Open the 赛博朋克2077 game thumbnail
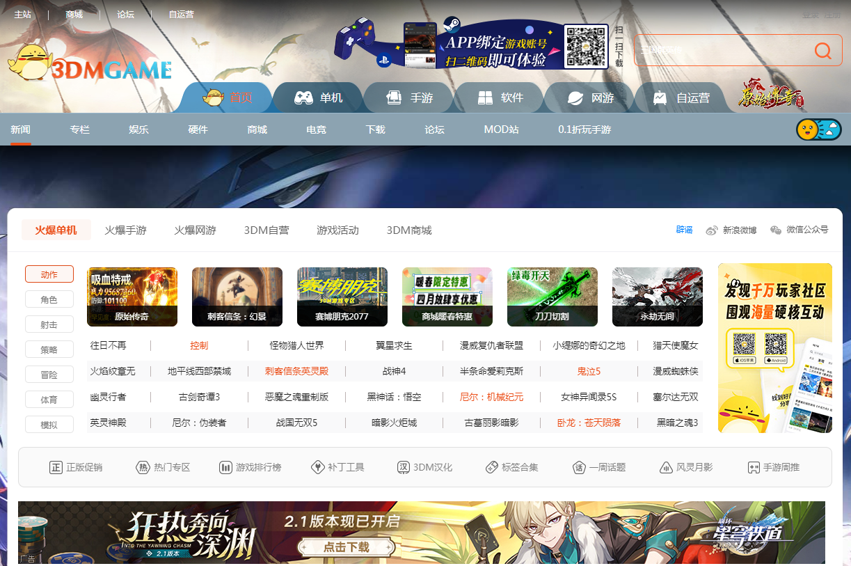 pyautogui.click(x=342, y=297)
